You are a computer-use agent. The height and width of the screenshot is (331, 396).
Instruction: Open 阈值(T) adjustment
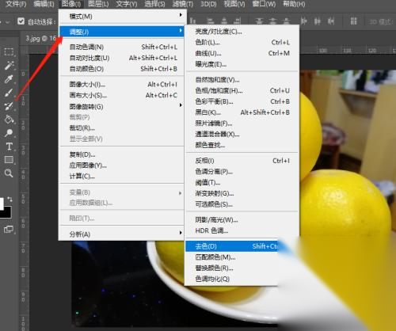click(242, 183)
